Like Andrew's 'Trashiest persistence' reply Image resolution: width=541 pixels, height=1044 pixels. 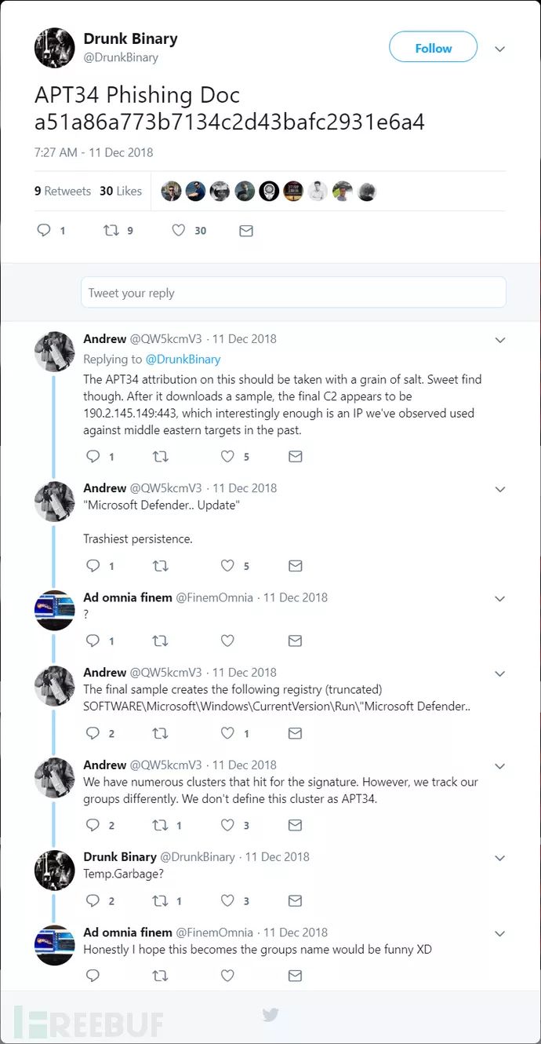click(x=227, y=566)
